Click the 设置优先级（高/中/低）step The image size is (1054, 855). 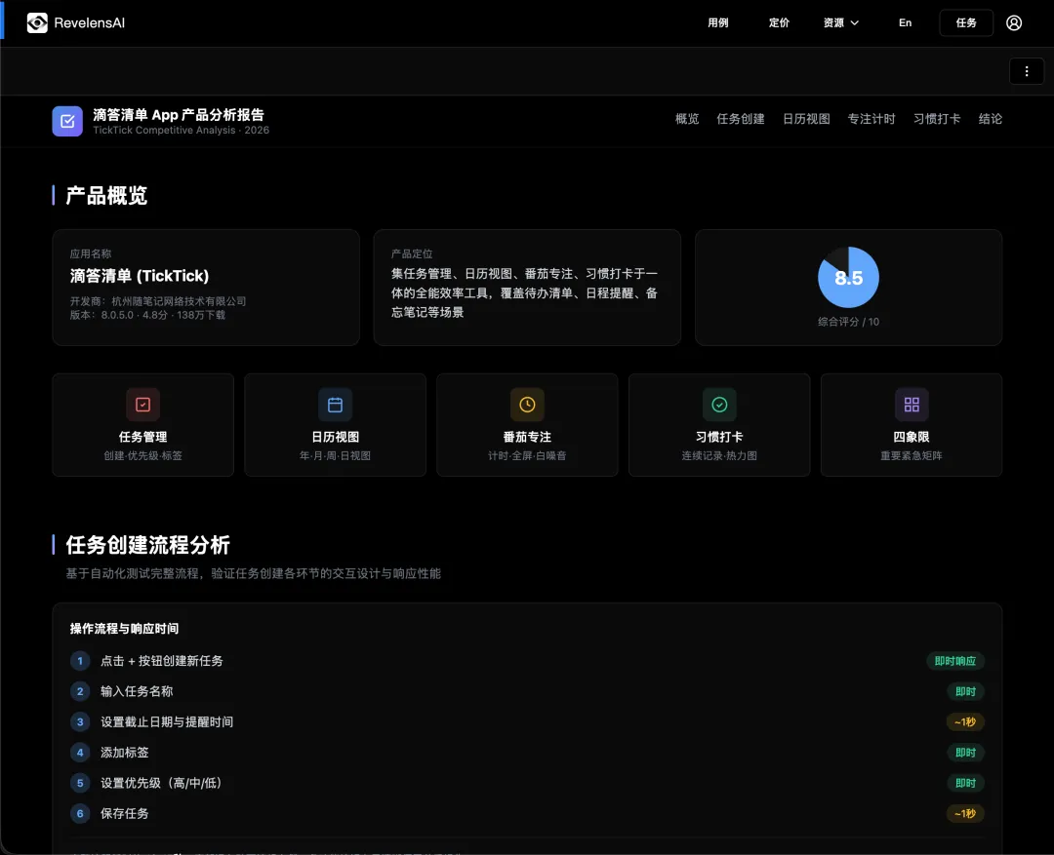(161, 783)
